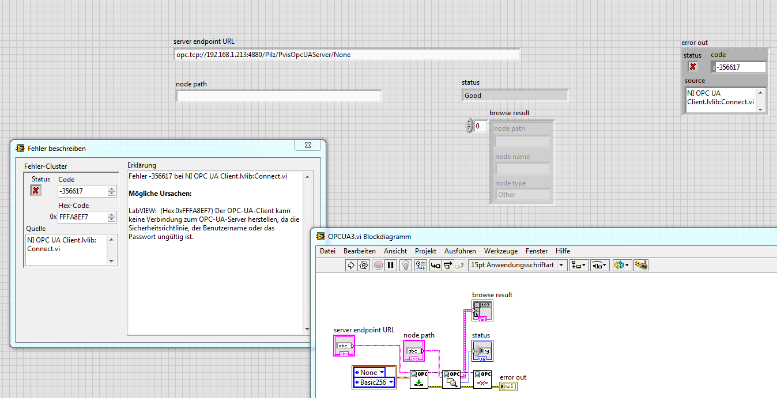The image size is (777, 398).
Task: Click the Step Over toolbar button
Action: [447, 265]
